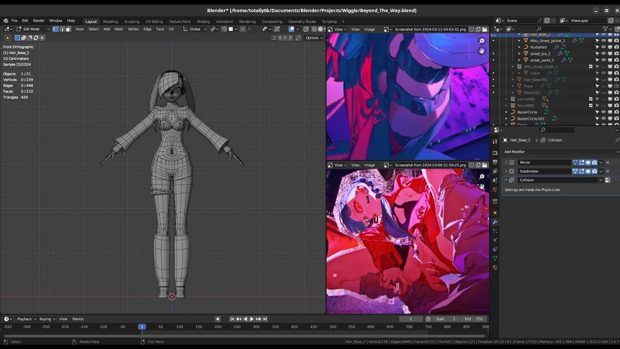Click pan hand icon in bottom image editor
620x349 pixels.
[x=481, y=186]
